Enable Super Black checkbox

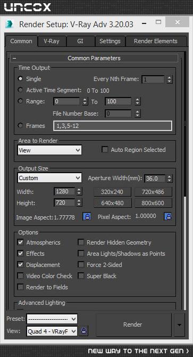81,276
